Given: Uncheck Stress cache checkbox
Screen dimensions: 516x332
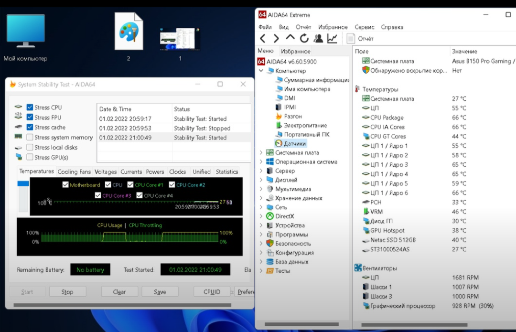Looking at the screenshot, I should [30, 127].
